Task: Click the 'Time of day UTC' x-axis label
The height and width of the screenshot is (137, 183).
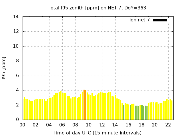Action: (97, 133)
